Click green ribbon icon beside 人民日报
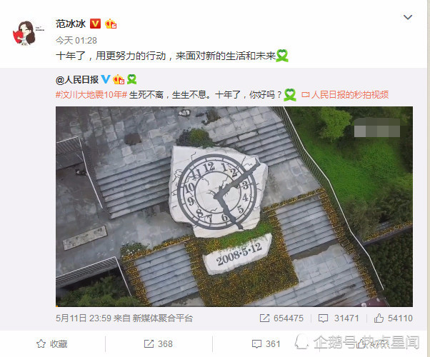Screen dimensions: 430x357 point(131,79)
